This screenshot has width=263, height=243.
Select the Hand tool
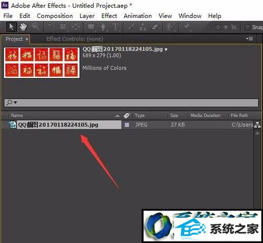23,27
